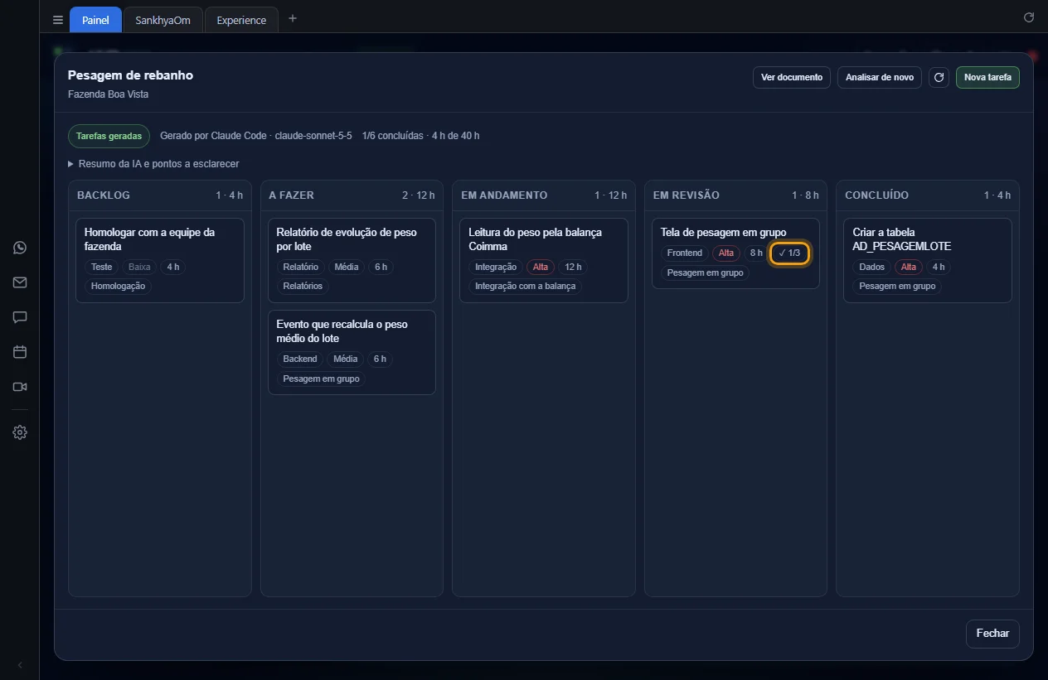Create a task with Nova tarefa
Viewport: 1048px width, 680px height.
[987, 78]
